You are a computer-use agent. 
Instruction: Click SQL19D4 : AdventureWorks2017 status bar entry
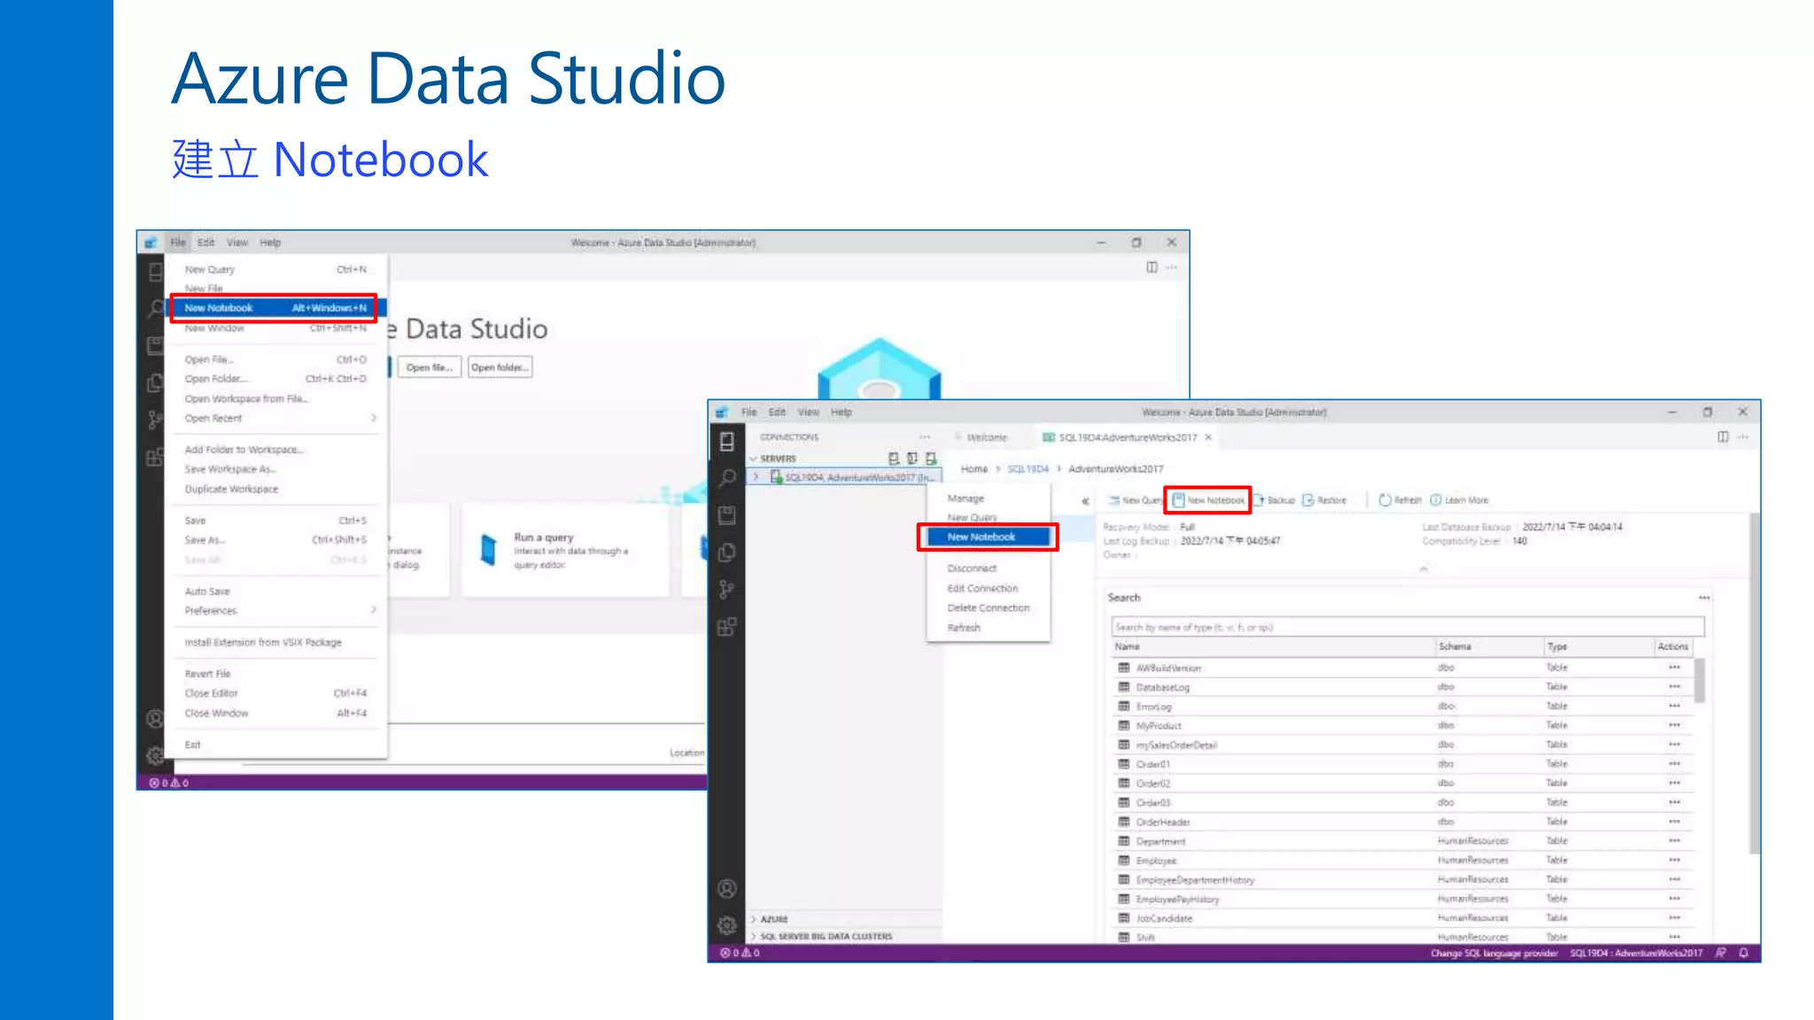click(1636, 954)
